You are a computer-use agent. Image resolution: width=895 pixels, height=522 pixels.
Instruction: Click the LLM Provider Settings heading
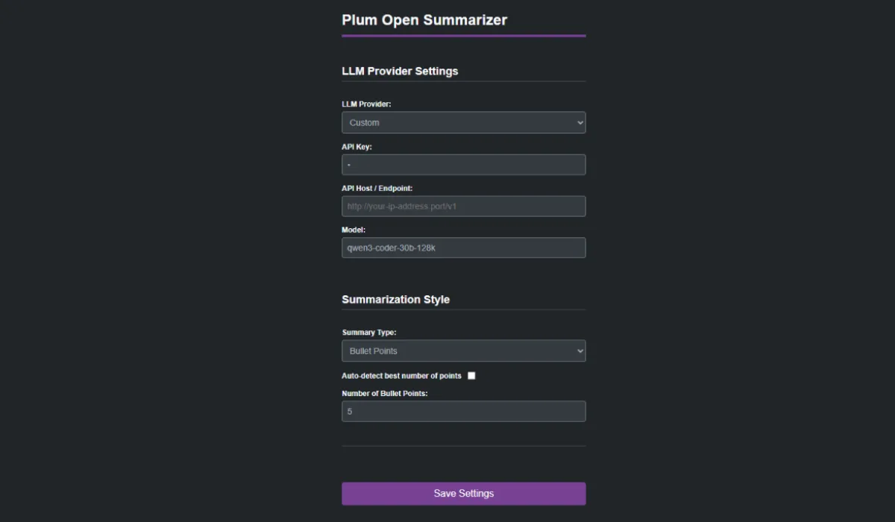click(400, 71)
